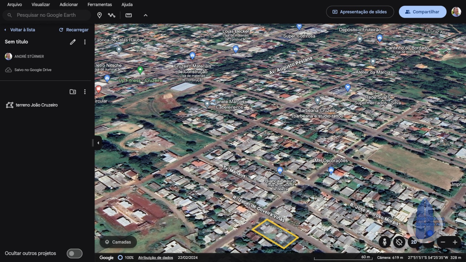The height and width of the screenshot is (262, 466).
Task: Collapse the top toolbar with the chevron
Action: tap(145, 15)
